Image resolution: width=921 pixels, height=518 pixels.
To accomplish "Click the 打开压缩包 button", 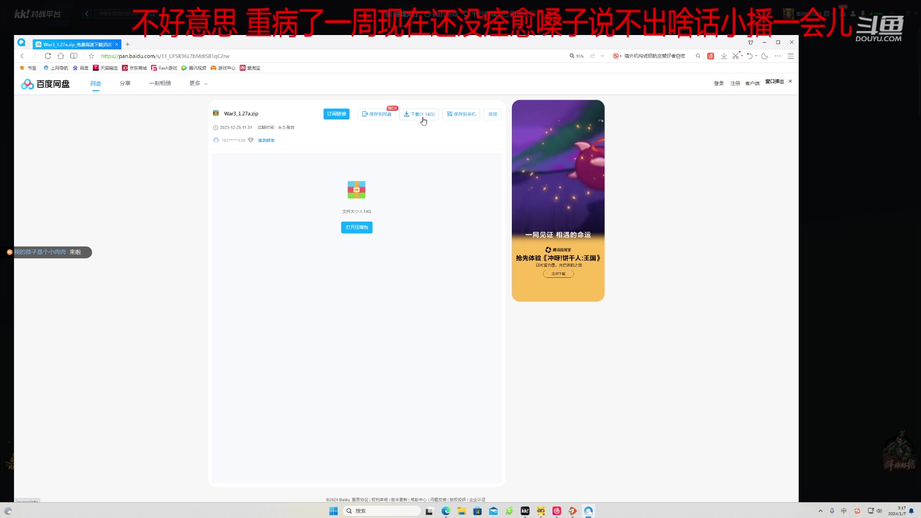I will point(356,227).
